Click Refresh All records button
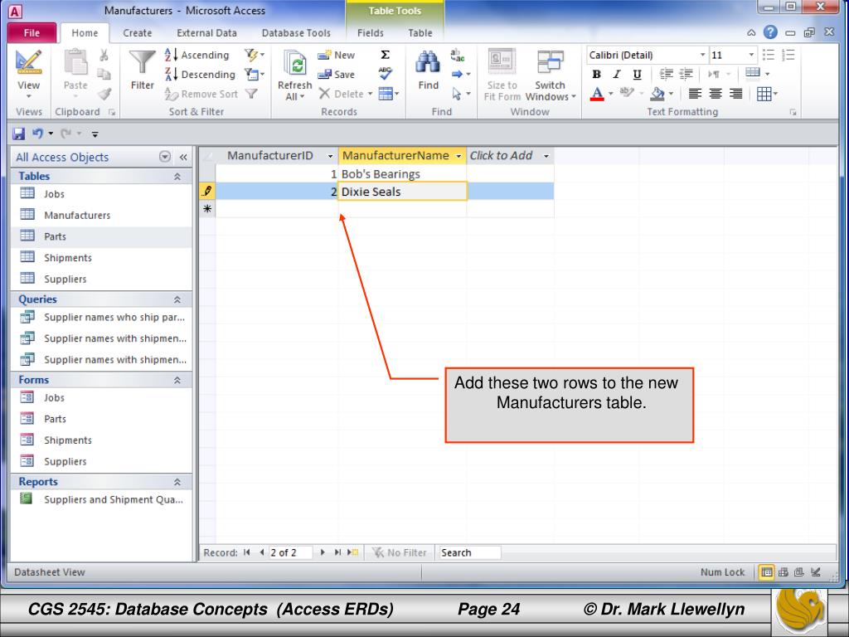 tap(294, 75)
